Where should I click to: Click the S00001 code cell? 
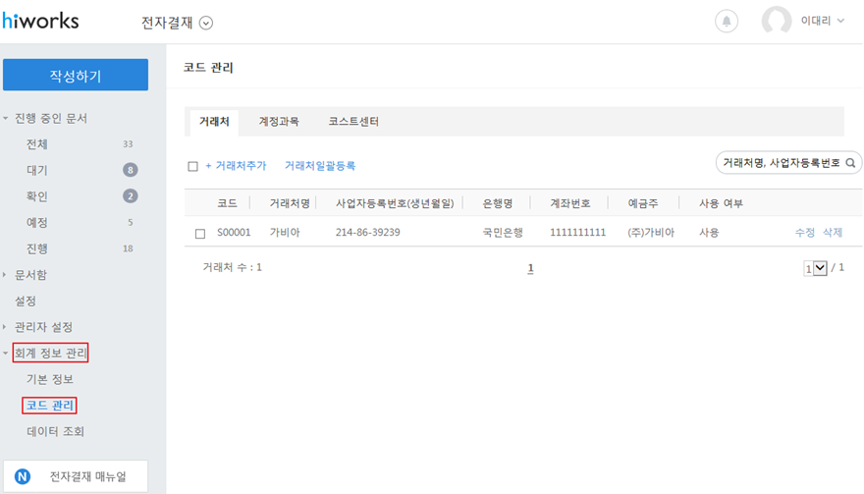(234, 233)
